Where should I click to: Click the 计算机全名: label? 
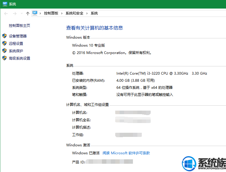pyautogui.click(x=82, y=120)
